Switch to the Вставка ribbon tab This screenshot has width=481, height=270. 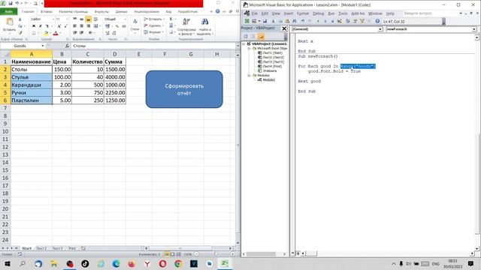[x=47, y=12]
